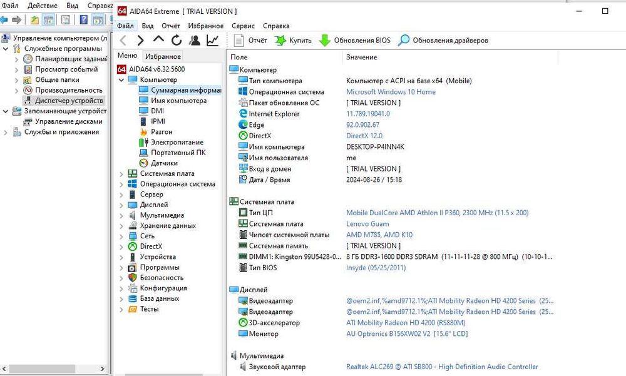
Task: Open the Microsoft Windows 10 Home link
Action: point(391,92)
